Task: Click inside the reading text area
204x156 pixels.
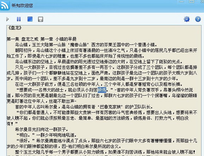Action: 104,91
